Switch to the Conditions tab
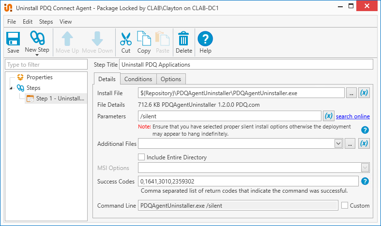Viewport: 381px width, 226px height. [138, 79]
